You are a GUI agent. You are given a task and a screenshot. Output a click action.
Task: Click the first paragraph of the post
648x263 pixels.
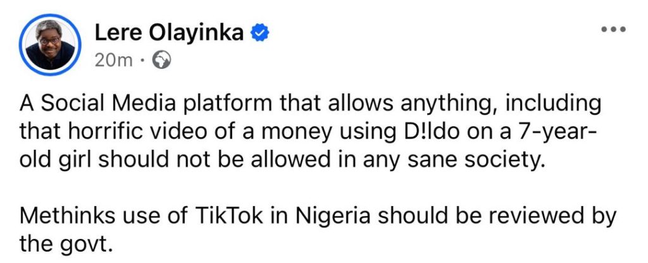point(309,131)
